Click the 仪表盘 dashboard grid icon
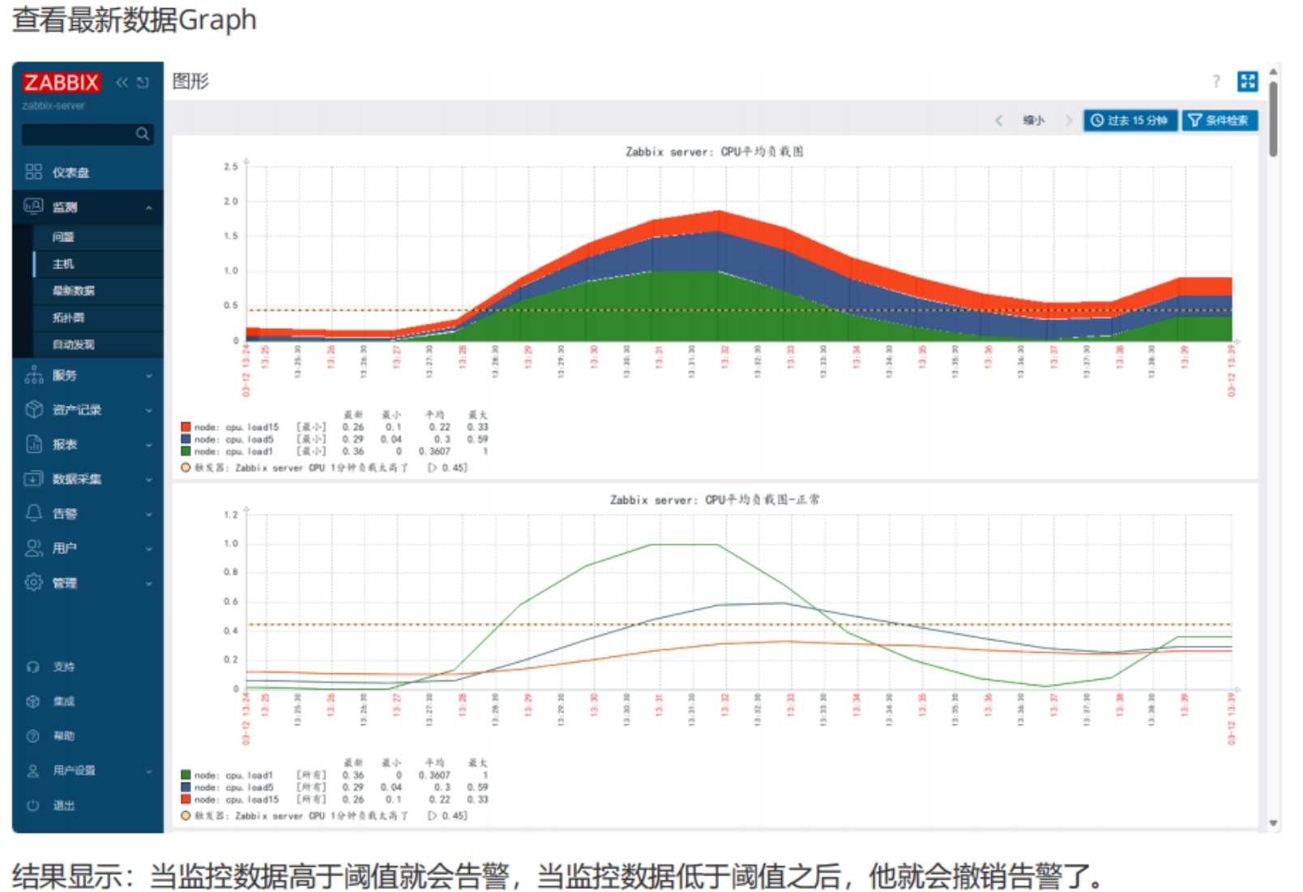Screen dimensions: 1303x892 (x=33, y=172)
